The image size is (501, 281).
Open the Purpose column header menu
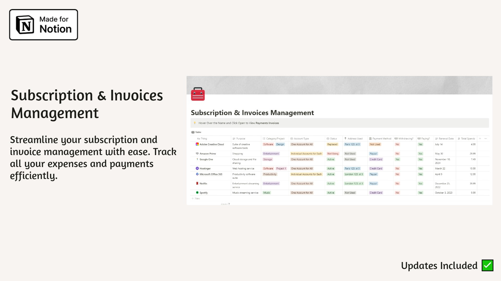[x=239, y=139]
